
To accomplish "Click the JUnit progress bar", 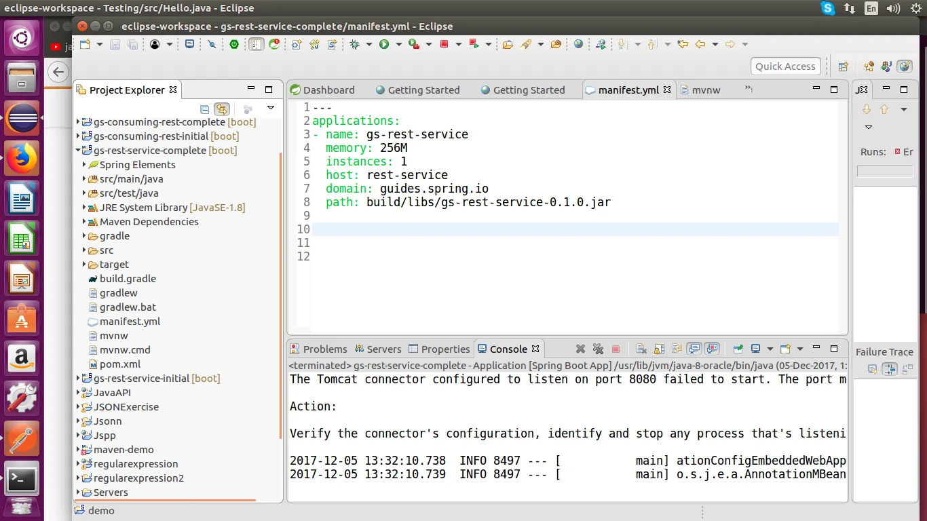I will 885,172.
